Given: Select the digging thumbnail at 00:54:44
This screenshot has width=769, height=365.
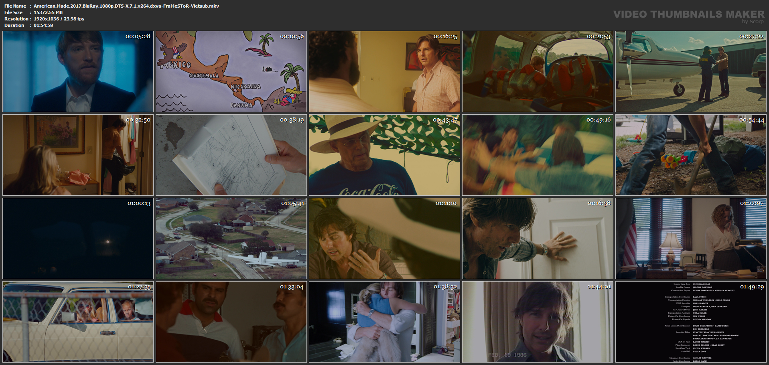Looking at the screenshot, I should [691, 155].
